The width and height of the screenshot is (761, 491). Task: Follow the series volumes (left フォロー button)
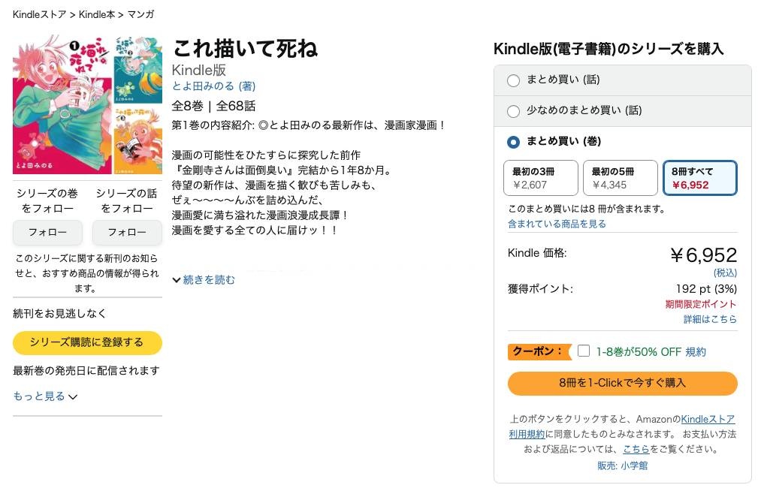(x=47, y=233)
